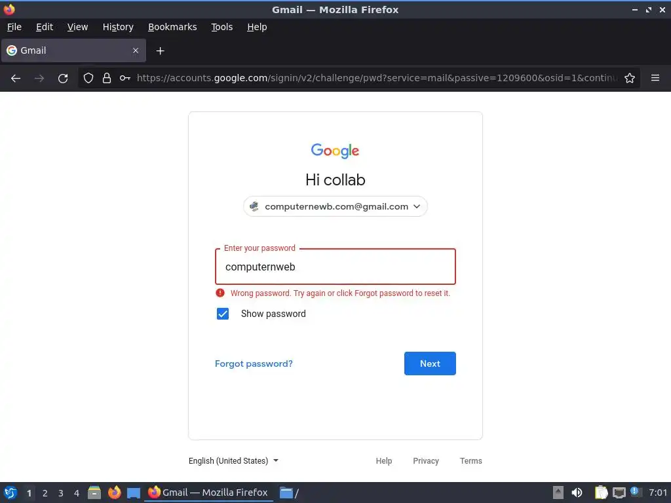Open the Help menu
Image resolution: width=671 pixels, height=503 pixels.
[x=257, y=27]
